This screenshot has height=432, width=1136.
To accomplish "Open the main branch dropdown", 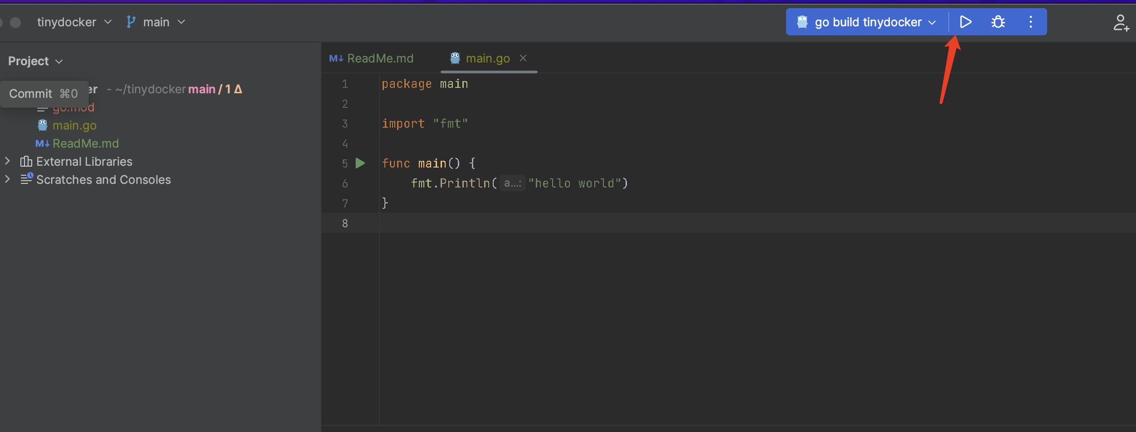I will pyautogui.click(x=163, y=22).
